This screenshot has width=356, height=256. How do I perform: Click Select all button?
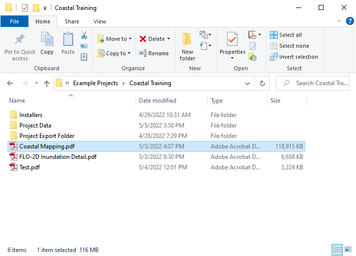(x=286, y=35)
